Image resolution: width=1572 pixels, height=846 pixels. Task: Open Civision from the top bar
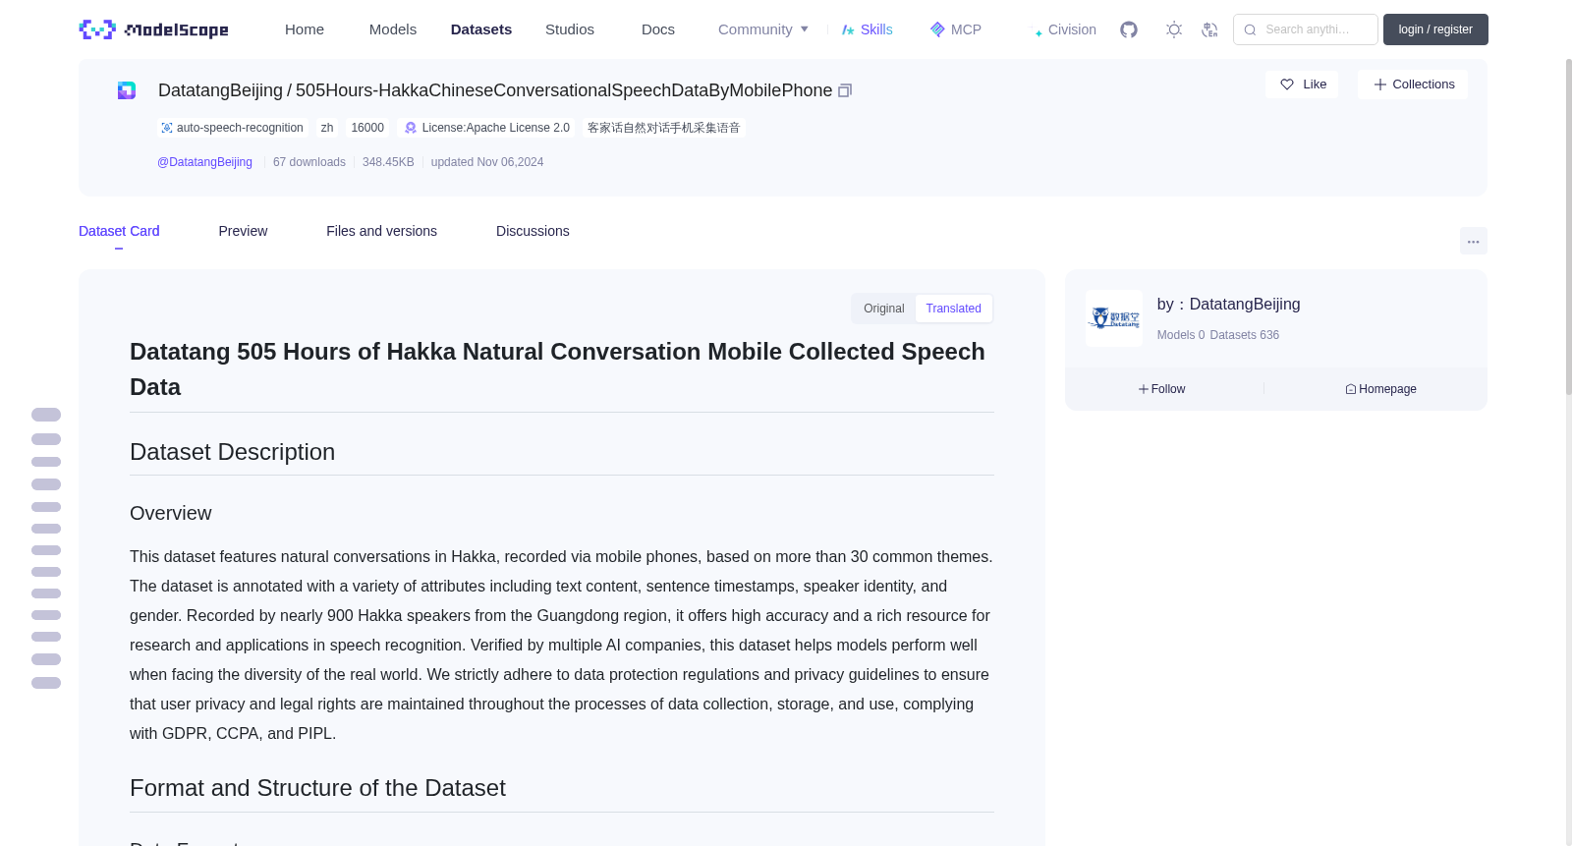[1065, 29]
